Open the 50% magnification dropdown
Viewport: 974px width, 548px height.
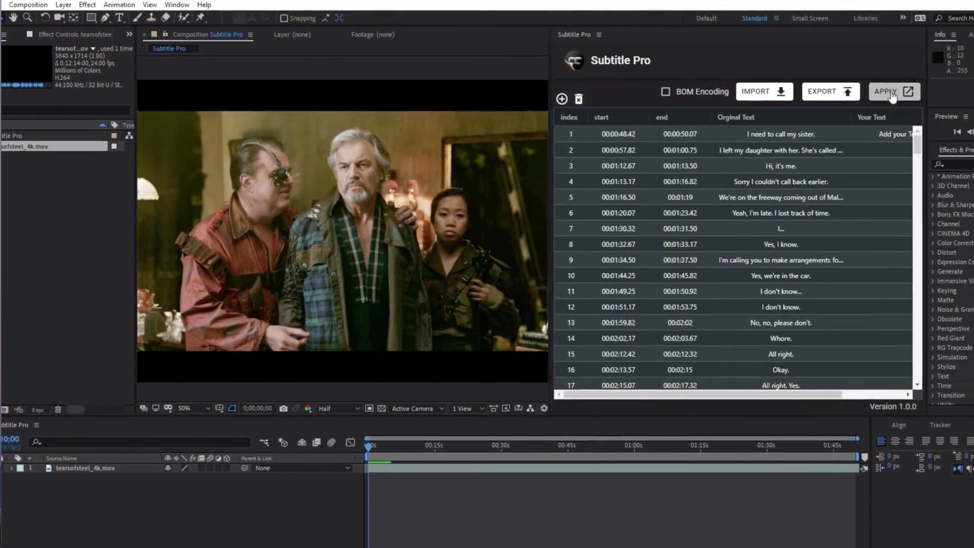[x=193, y=408]
